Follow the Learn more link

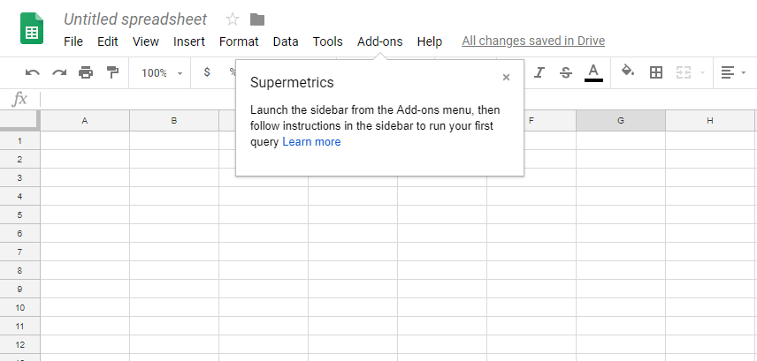[x=311, y=142]
